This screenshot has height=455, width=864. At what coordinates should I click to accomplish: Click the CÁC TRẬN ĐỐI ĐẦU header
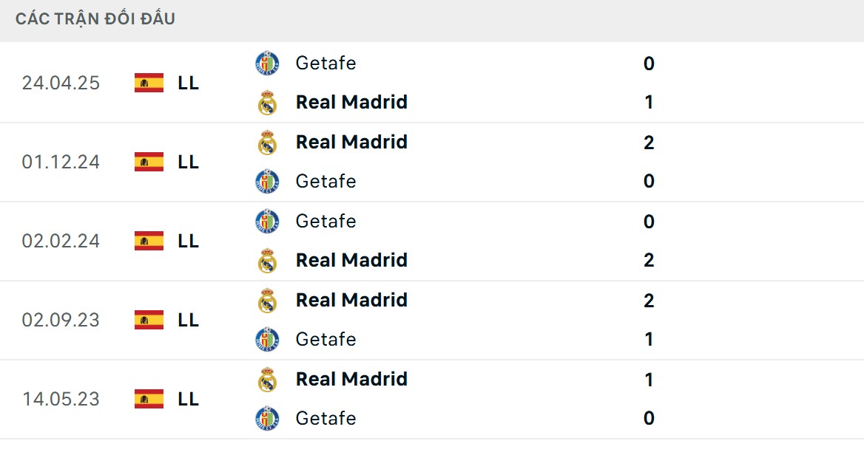pyautogui.click(x=95, y=19)
